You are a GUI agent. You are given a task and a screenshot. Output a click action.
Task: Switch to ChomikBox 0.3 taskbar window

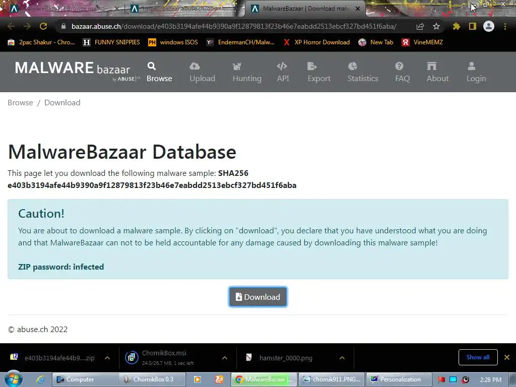(152, 379)
